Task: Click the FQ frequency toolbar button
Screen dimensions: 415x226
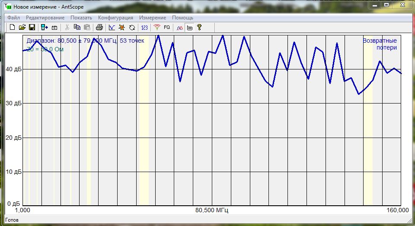Action: click(167, 27)
